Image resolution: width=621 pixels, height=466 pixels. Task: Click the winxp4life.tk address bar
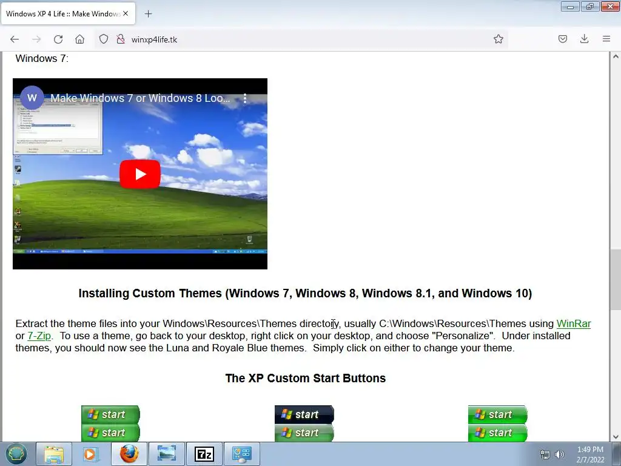point(301,39)
